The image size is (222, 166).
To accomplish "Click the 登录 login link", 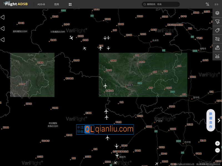I will click(216, 4).
